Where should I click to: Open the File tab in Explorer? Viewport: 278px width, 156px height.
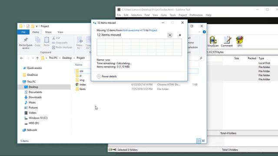click(x=23, y=32)
